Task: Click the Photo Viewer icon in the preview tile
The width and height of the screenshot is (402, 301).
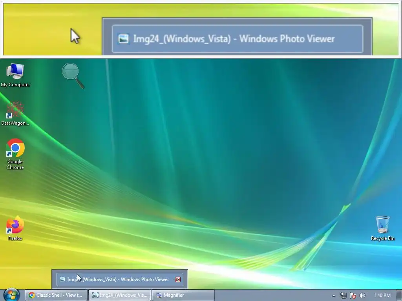Action: click(62, 279)
